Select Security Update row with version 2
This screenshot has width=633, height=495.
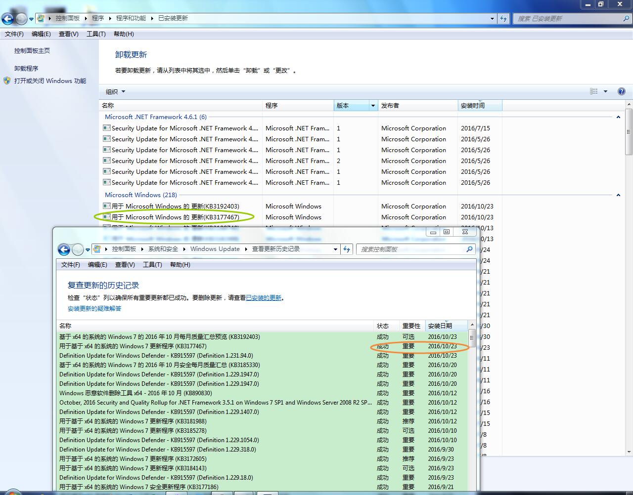(x=302, y=161)
